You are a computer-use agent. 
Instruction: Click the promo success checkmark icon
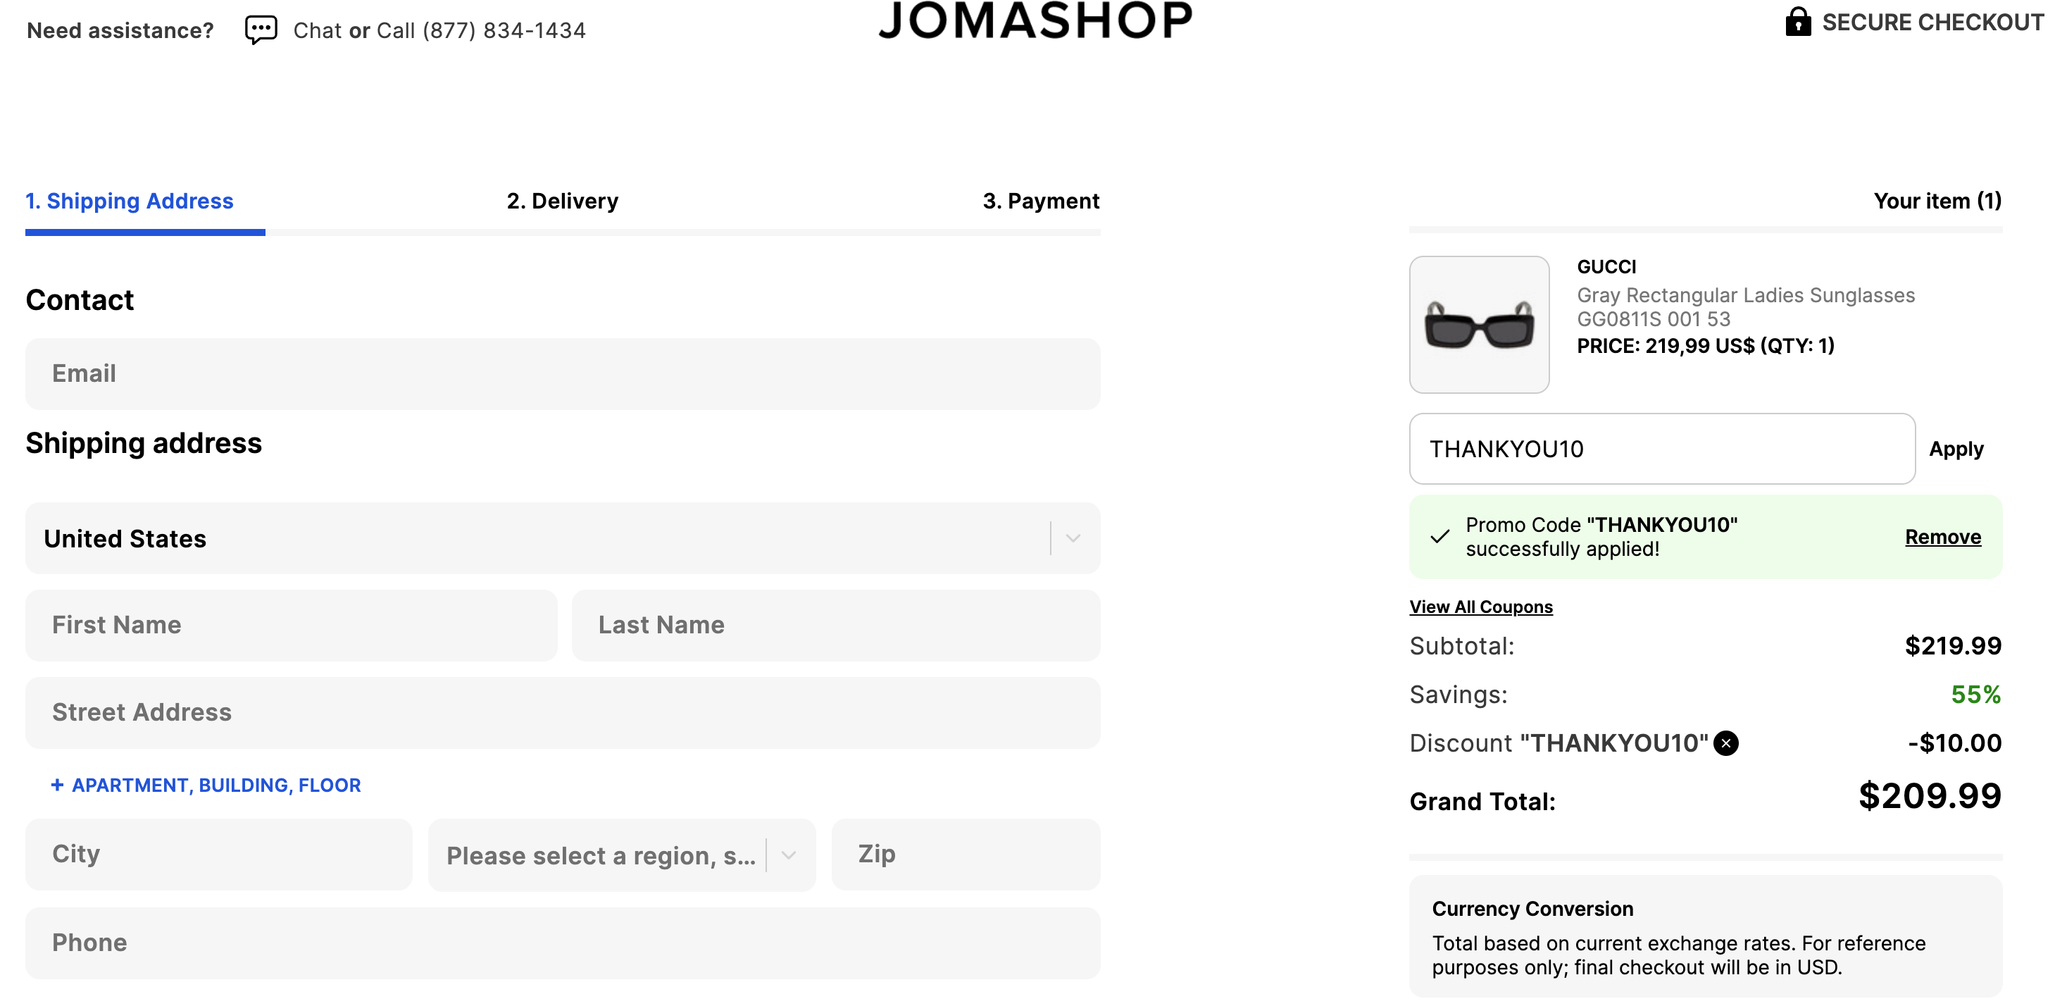pos(1440,537)
